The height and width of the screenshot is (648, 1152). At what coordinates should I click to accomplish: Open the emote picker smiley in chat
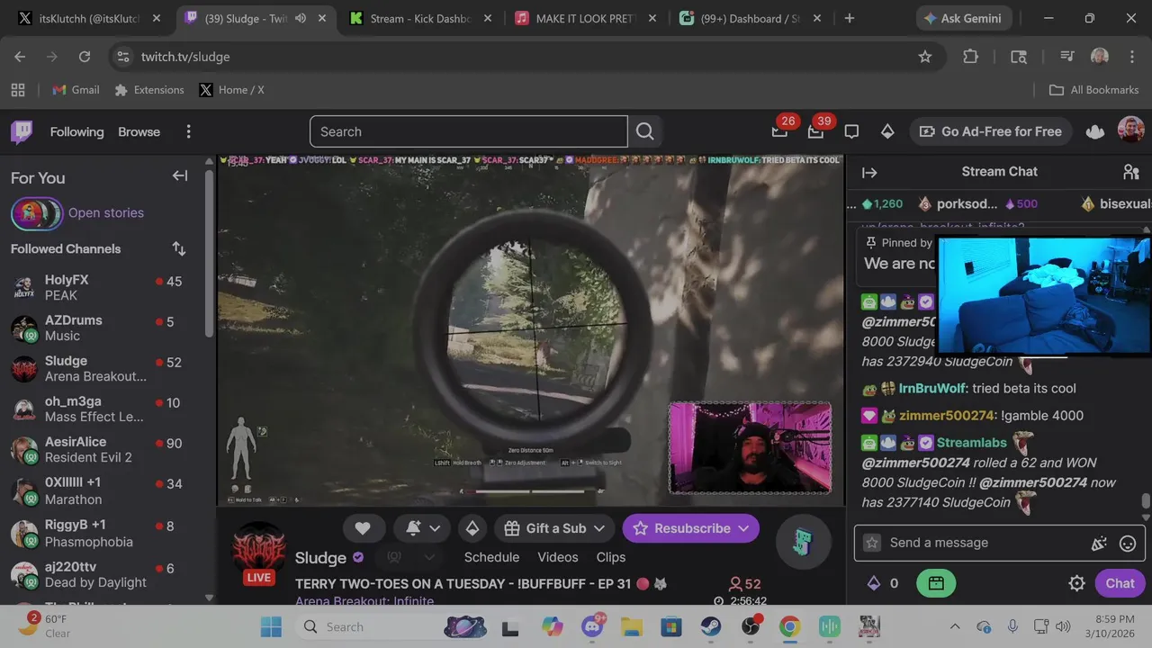tap(1128, 543)
